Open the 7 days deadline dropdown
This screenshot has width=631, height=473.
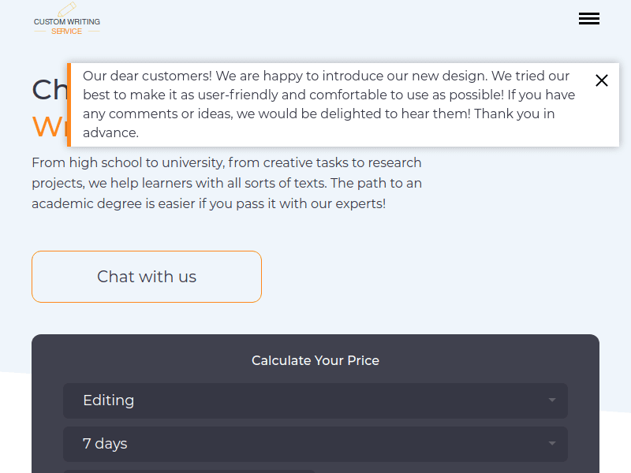pyautogui.click(x=315, y=444)
